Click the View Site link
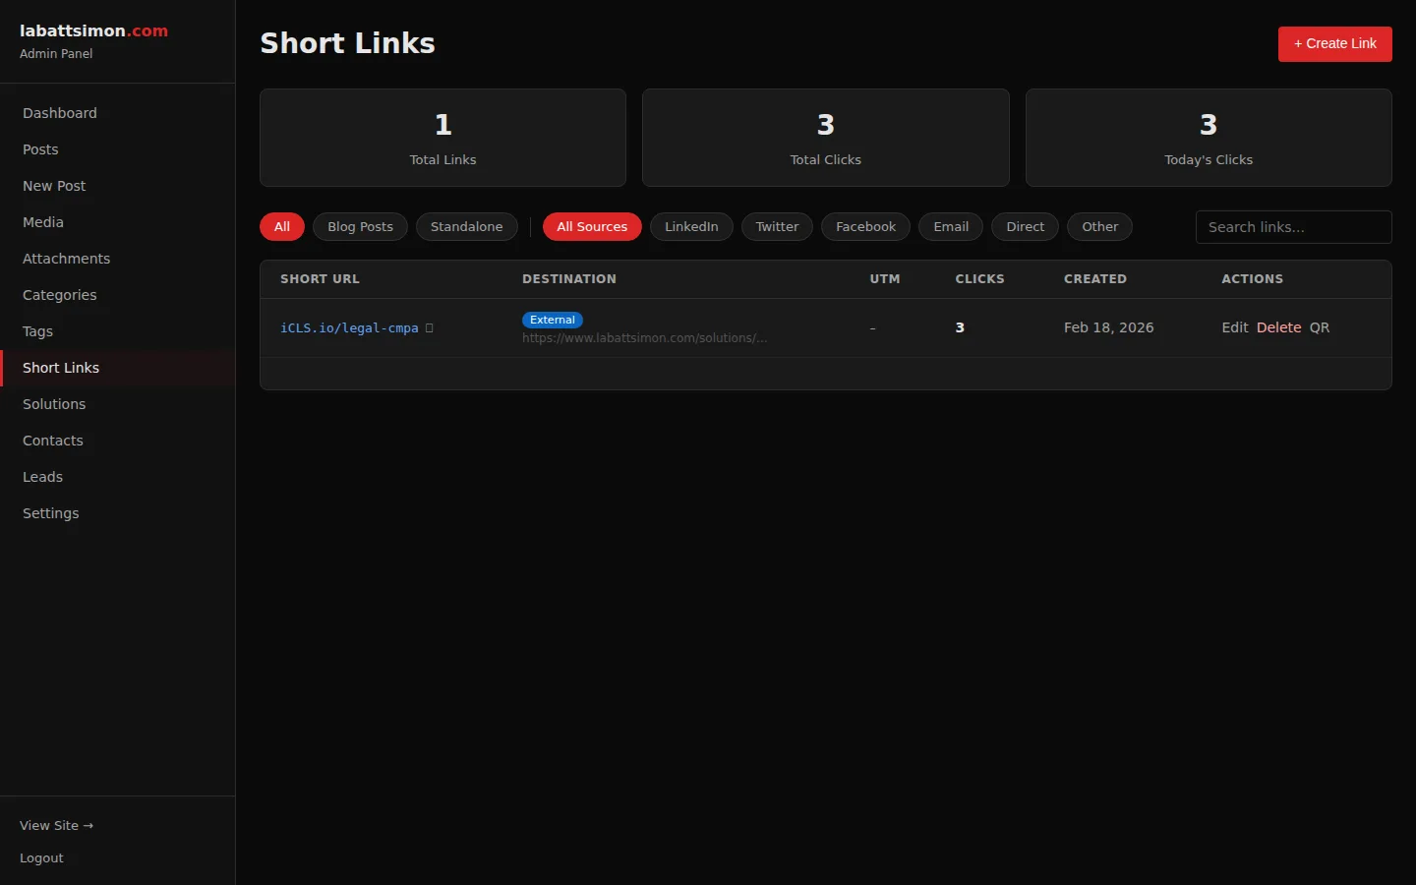This screenshot has width=1416, height=885. [56, 826]
